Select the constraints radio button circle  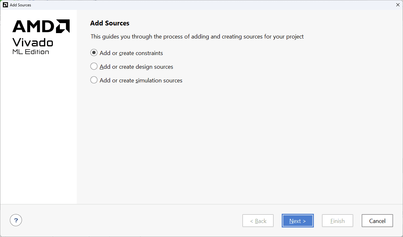[94, 53]
